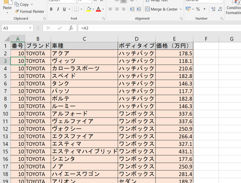The height and width of the screenshot is (183, 241).
Task: Click the Paste button
Action: [7, 5]
